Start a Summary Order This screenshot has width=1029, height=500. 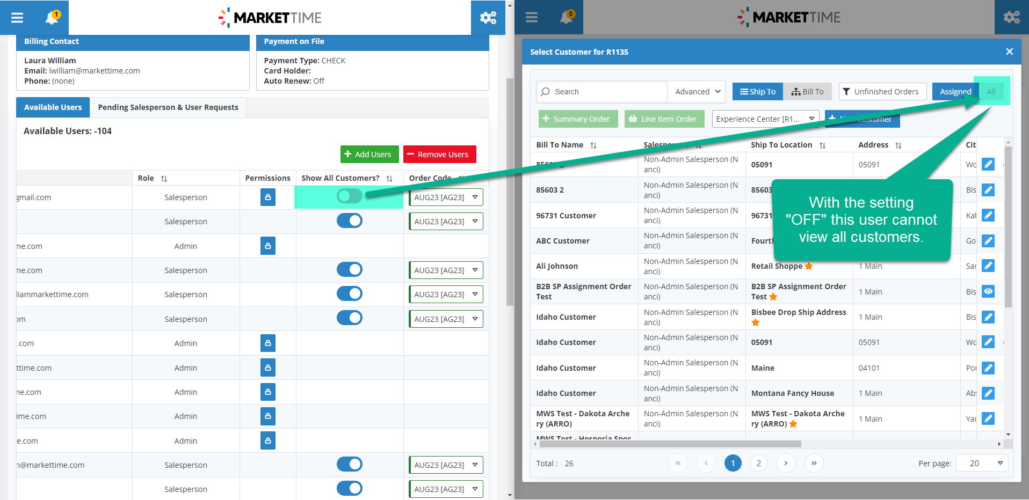click(x=578, y=119)
